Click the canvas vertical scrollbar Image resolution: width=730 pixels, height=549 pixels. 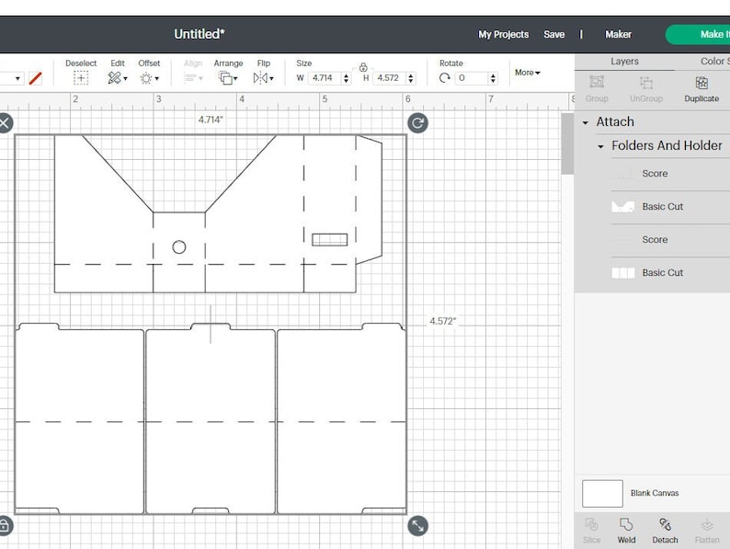[567, 143]
